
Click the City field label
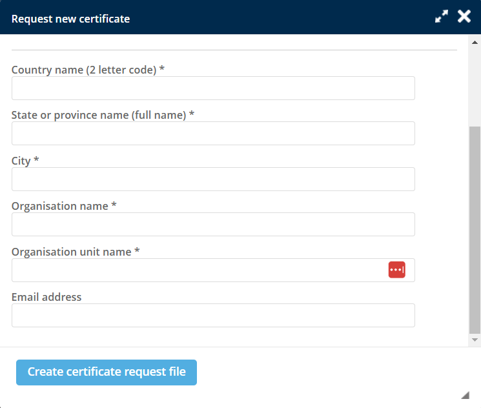25,161
